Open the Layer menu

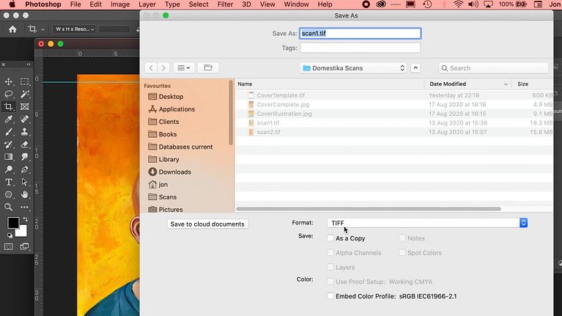(x=147, y=4)
